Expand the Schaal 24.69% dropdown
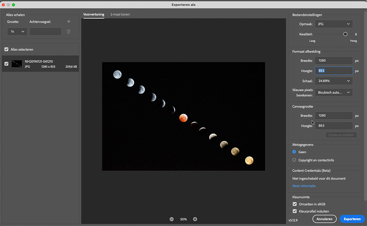367x226 pixels. tap(334, 81)
